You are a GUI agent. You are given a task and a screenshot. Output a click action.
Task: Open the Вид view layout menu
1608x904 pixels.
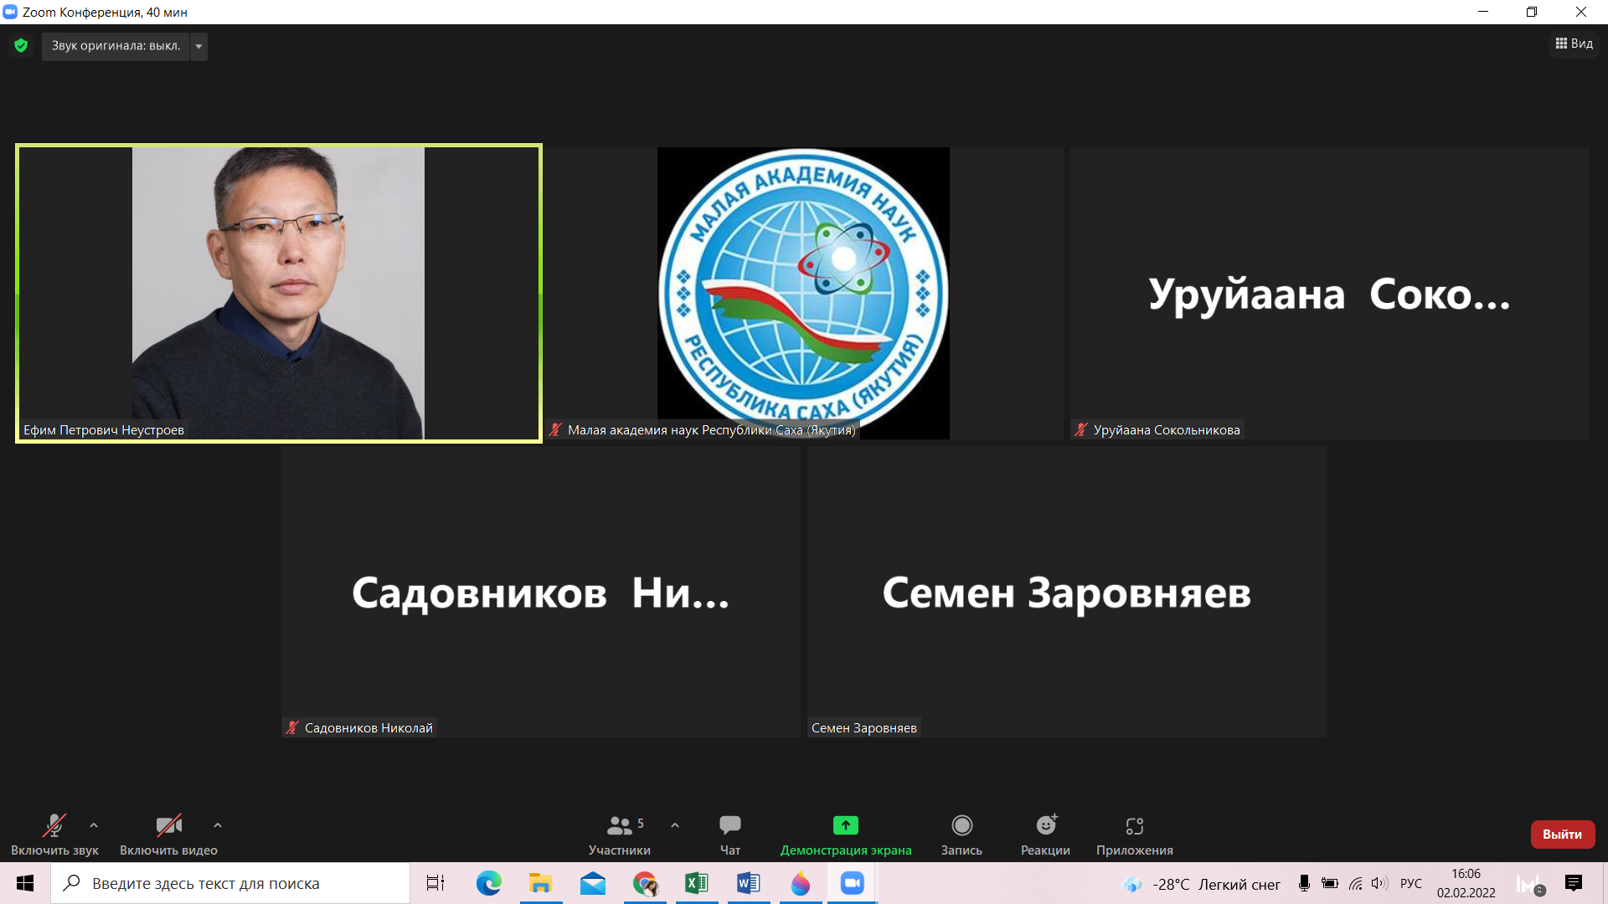pos(1574,44)
